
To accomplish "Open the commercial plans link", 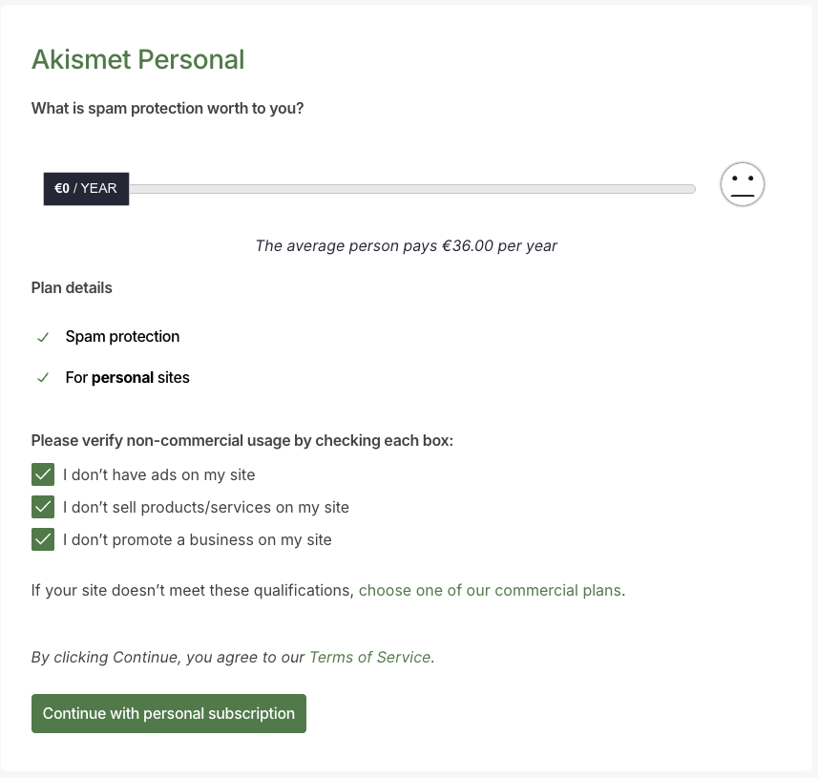I will (x=490, y=590).
